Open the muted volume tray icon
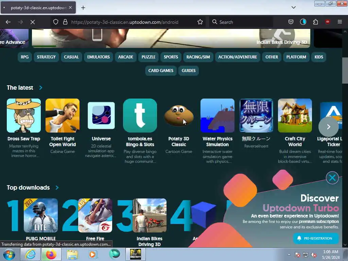This screenshot has width=348, height=261. point(314,255)
